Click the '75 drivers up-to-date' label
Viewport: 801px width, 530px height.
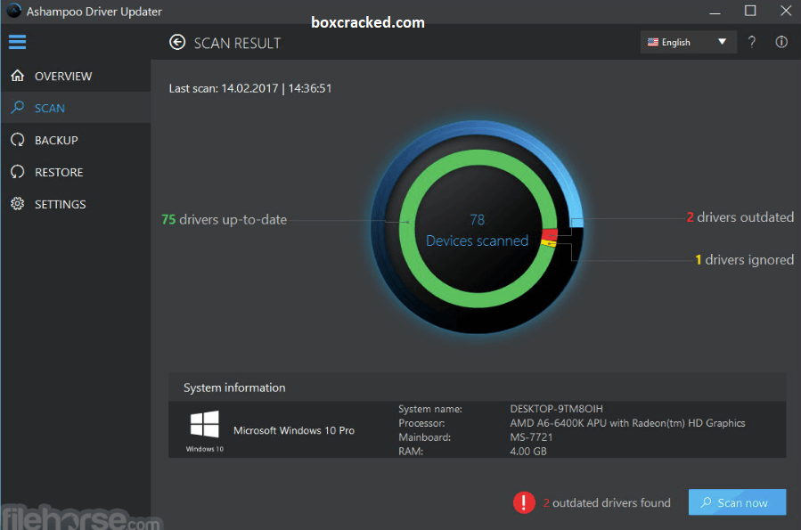pyautogui.click(x=225, y=219)
